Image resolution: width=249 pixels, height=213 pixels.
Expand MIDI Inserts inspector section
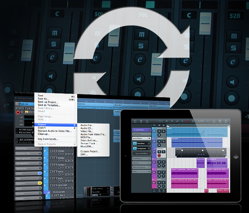28,169
